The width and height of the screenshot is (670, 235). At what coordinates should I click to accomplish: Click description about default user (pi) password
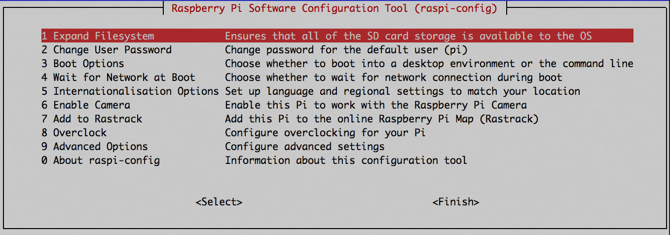[346, 50]
